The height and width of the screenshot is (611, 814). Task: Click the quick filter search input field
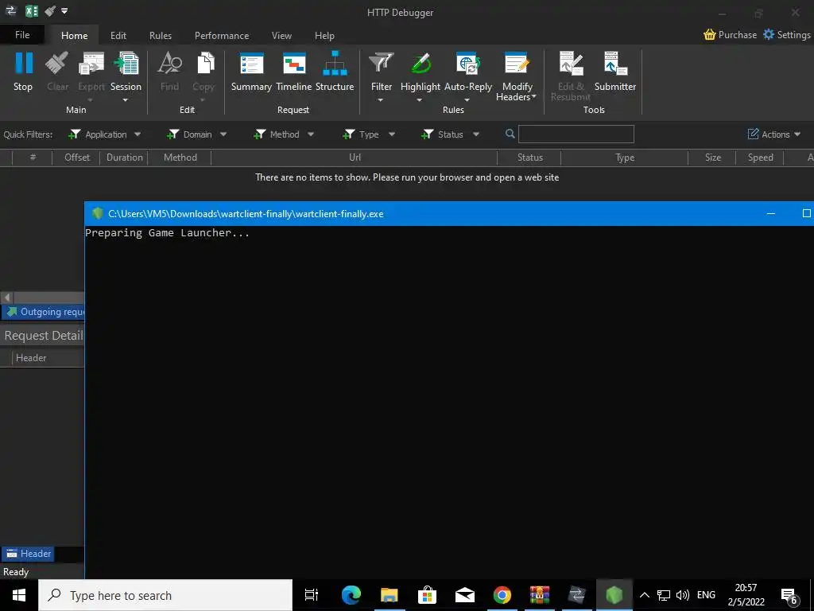pos(576,134)
